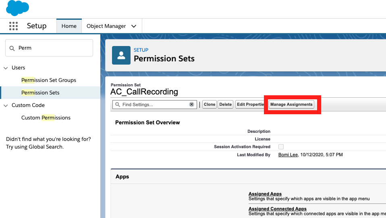
Task: Open the Object Manager tab
Action: [x=106, y=26]
